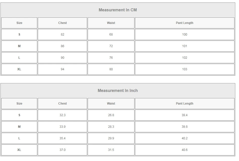Select the waist value 80 cell
239x161 pixels.
coord(111,69)
